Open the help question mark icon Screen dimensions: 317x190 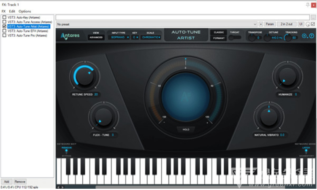312,36
